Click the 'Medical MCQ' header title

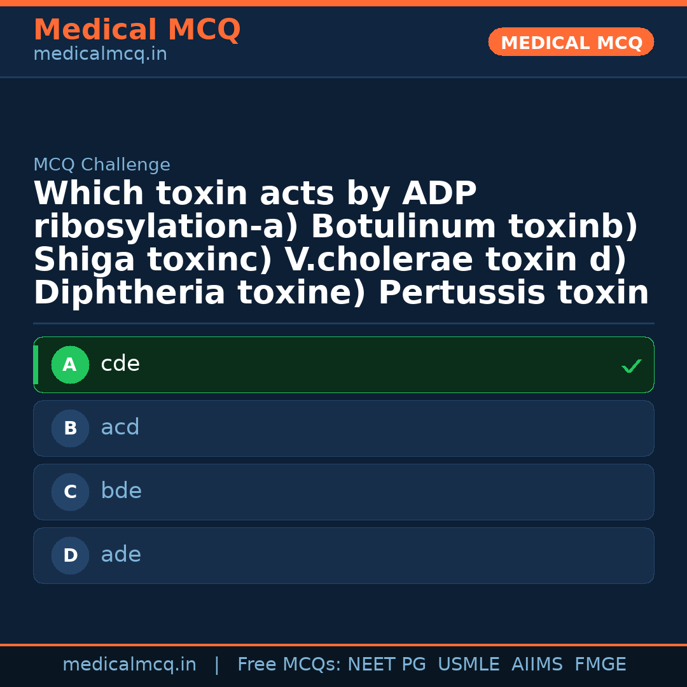point(137,30)
